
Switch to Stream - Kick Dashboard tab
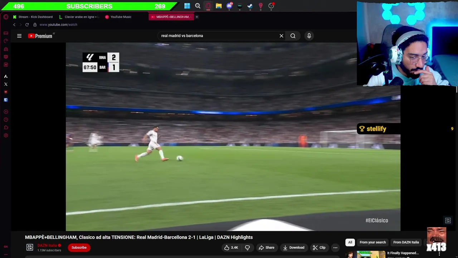point(33,17)
